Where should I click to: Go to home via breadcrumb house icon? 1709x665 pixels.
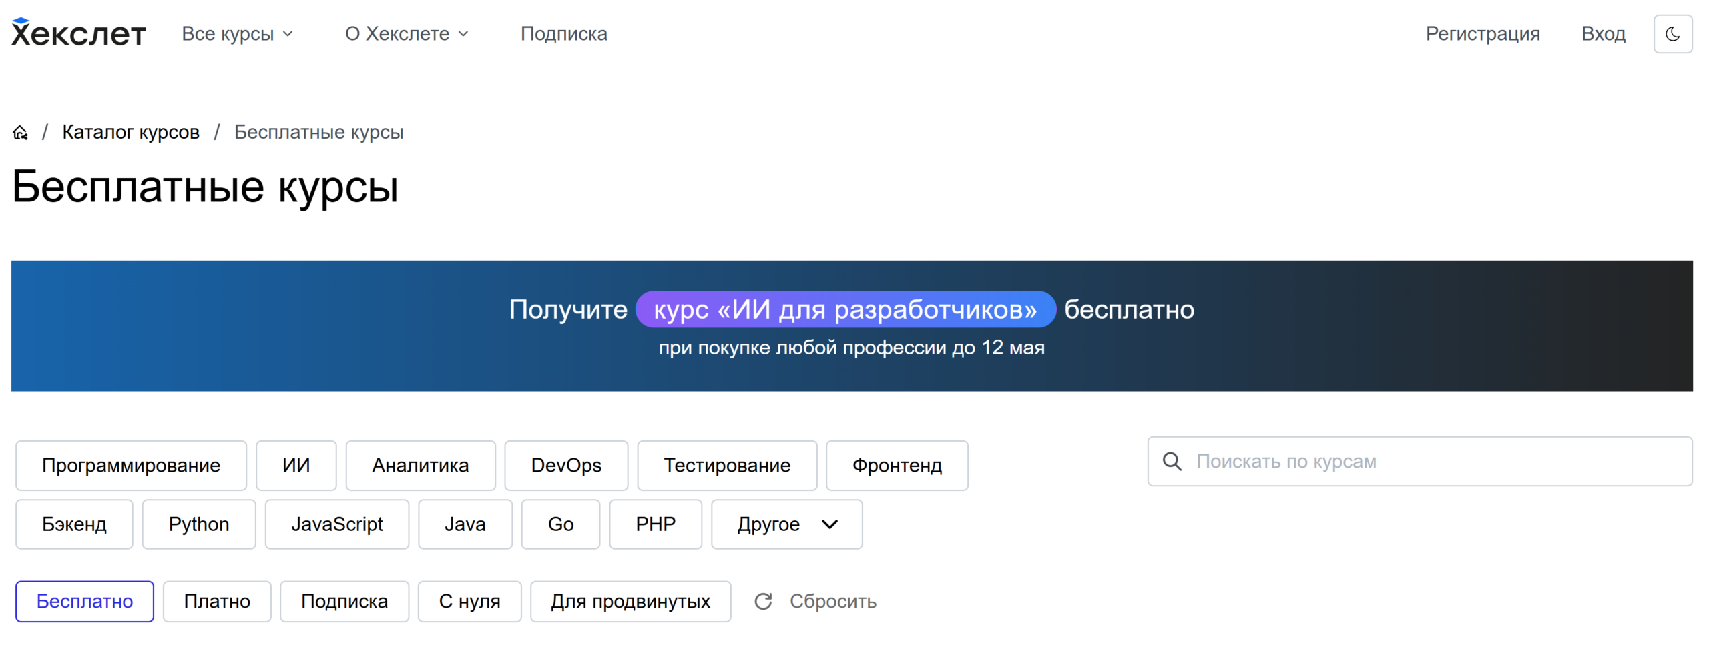[x=21, y=132]
